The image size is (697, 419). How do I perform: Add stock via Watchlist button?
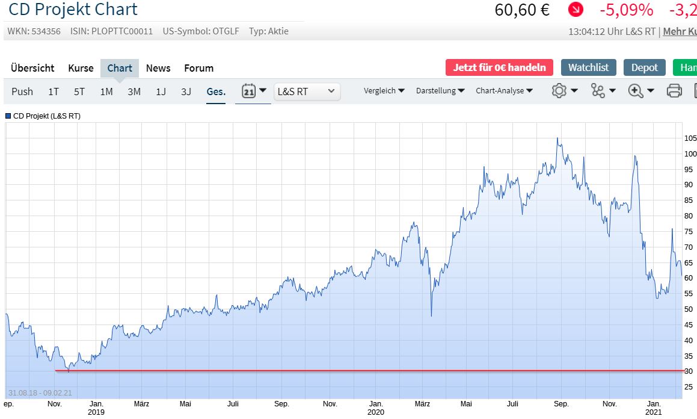tap(588, 67)
